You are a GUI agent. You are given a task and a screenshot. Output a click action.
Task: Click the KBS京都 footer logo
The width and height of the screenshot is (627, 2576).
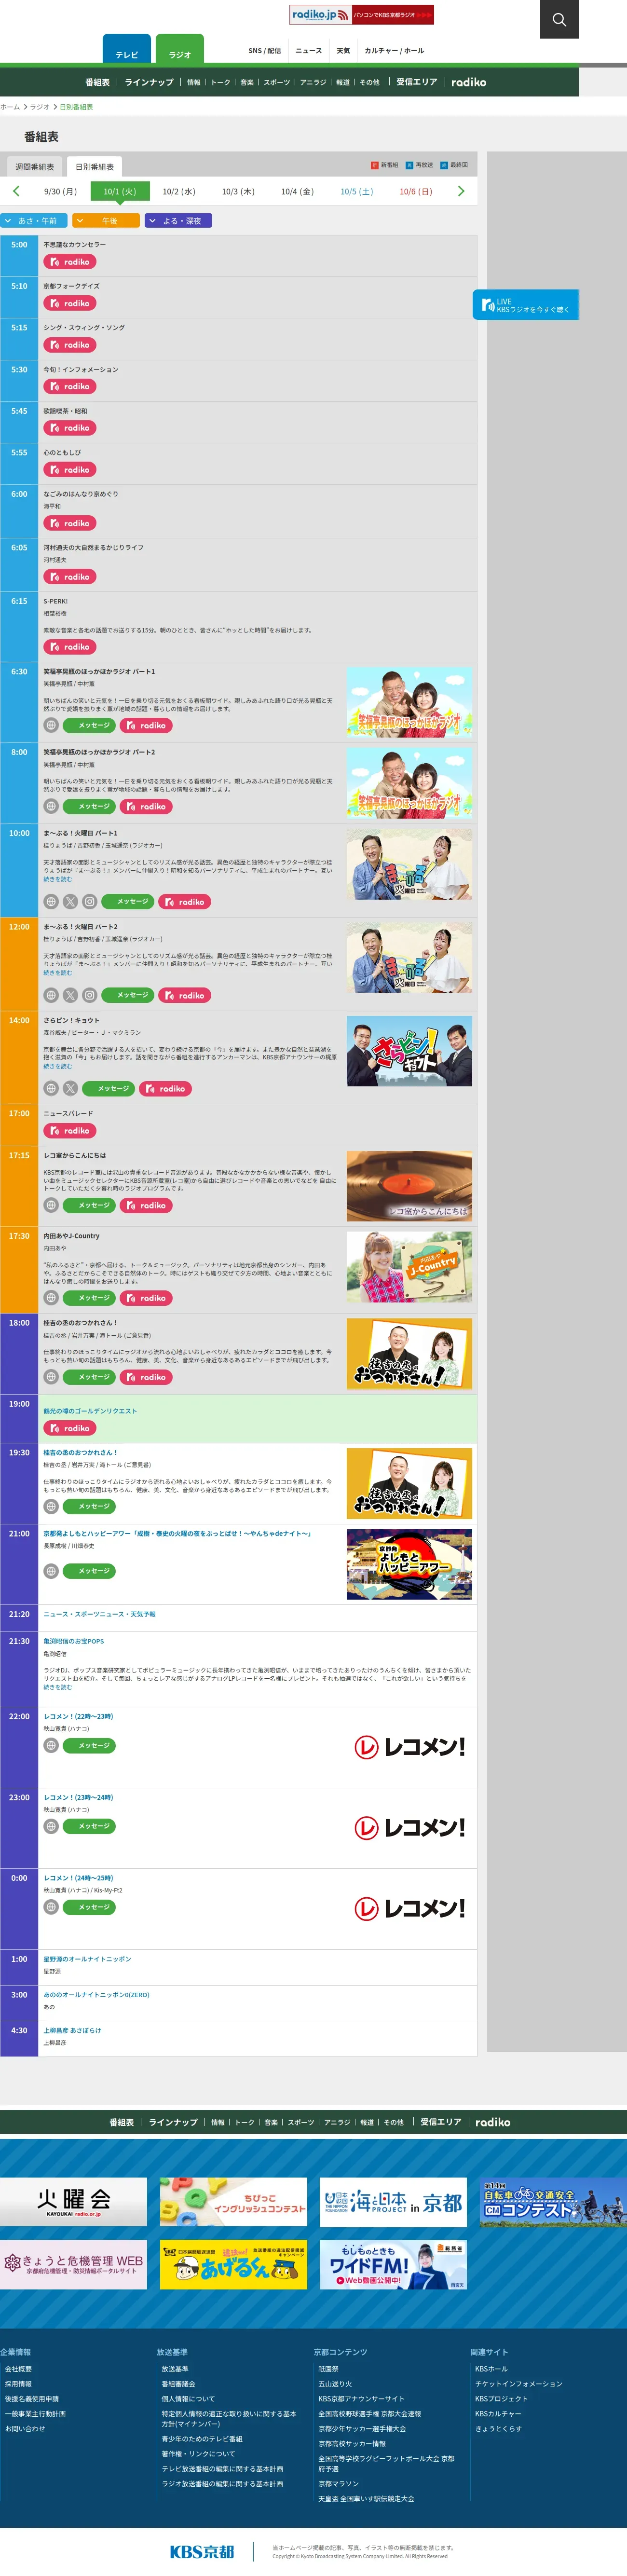click(x=202, y=2551)
